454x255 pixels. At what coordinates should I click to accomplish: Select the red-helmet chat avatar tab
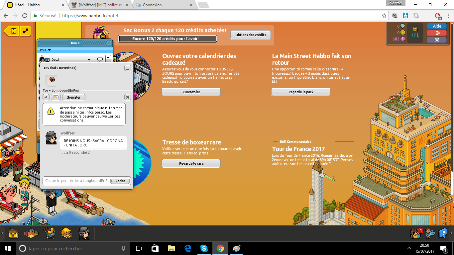(x=52, y=80)
